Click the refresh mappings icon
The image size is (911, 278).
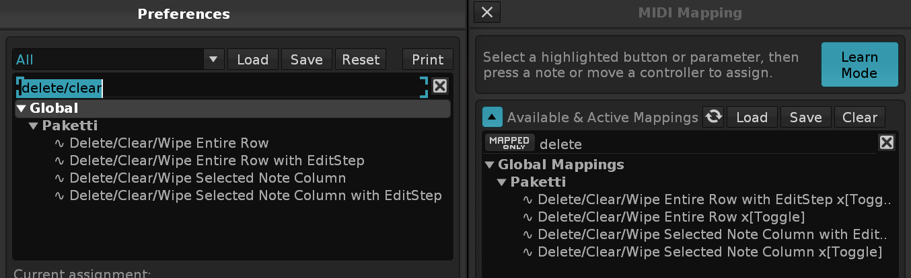click(x=713, y=118)
